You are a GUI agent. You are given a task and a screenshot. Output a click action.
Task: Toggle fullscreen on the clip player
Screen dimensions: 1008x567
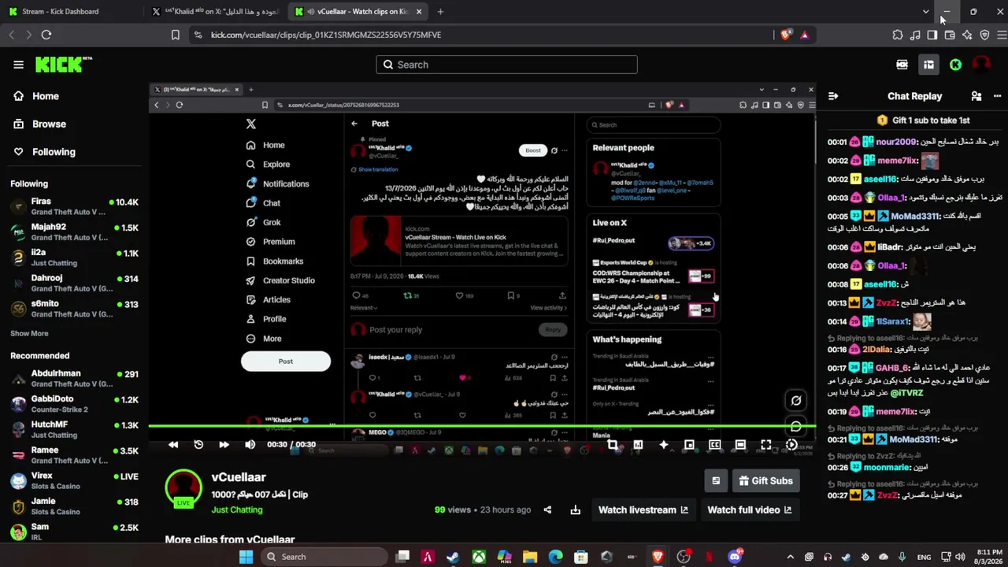pos(765,445)
